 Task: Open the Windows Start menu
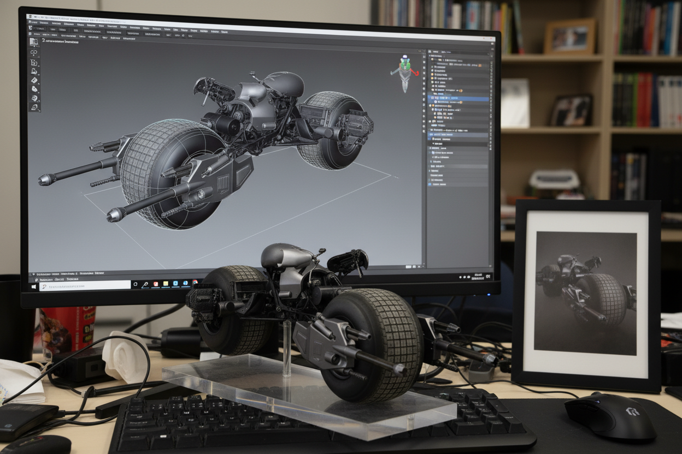pos(33,286)
